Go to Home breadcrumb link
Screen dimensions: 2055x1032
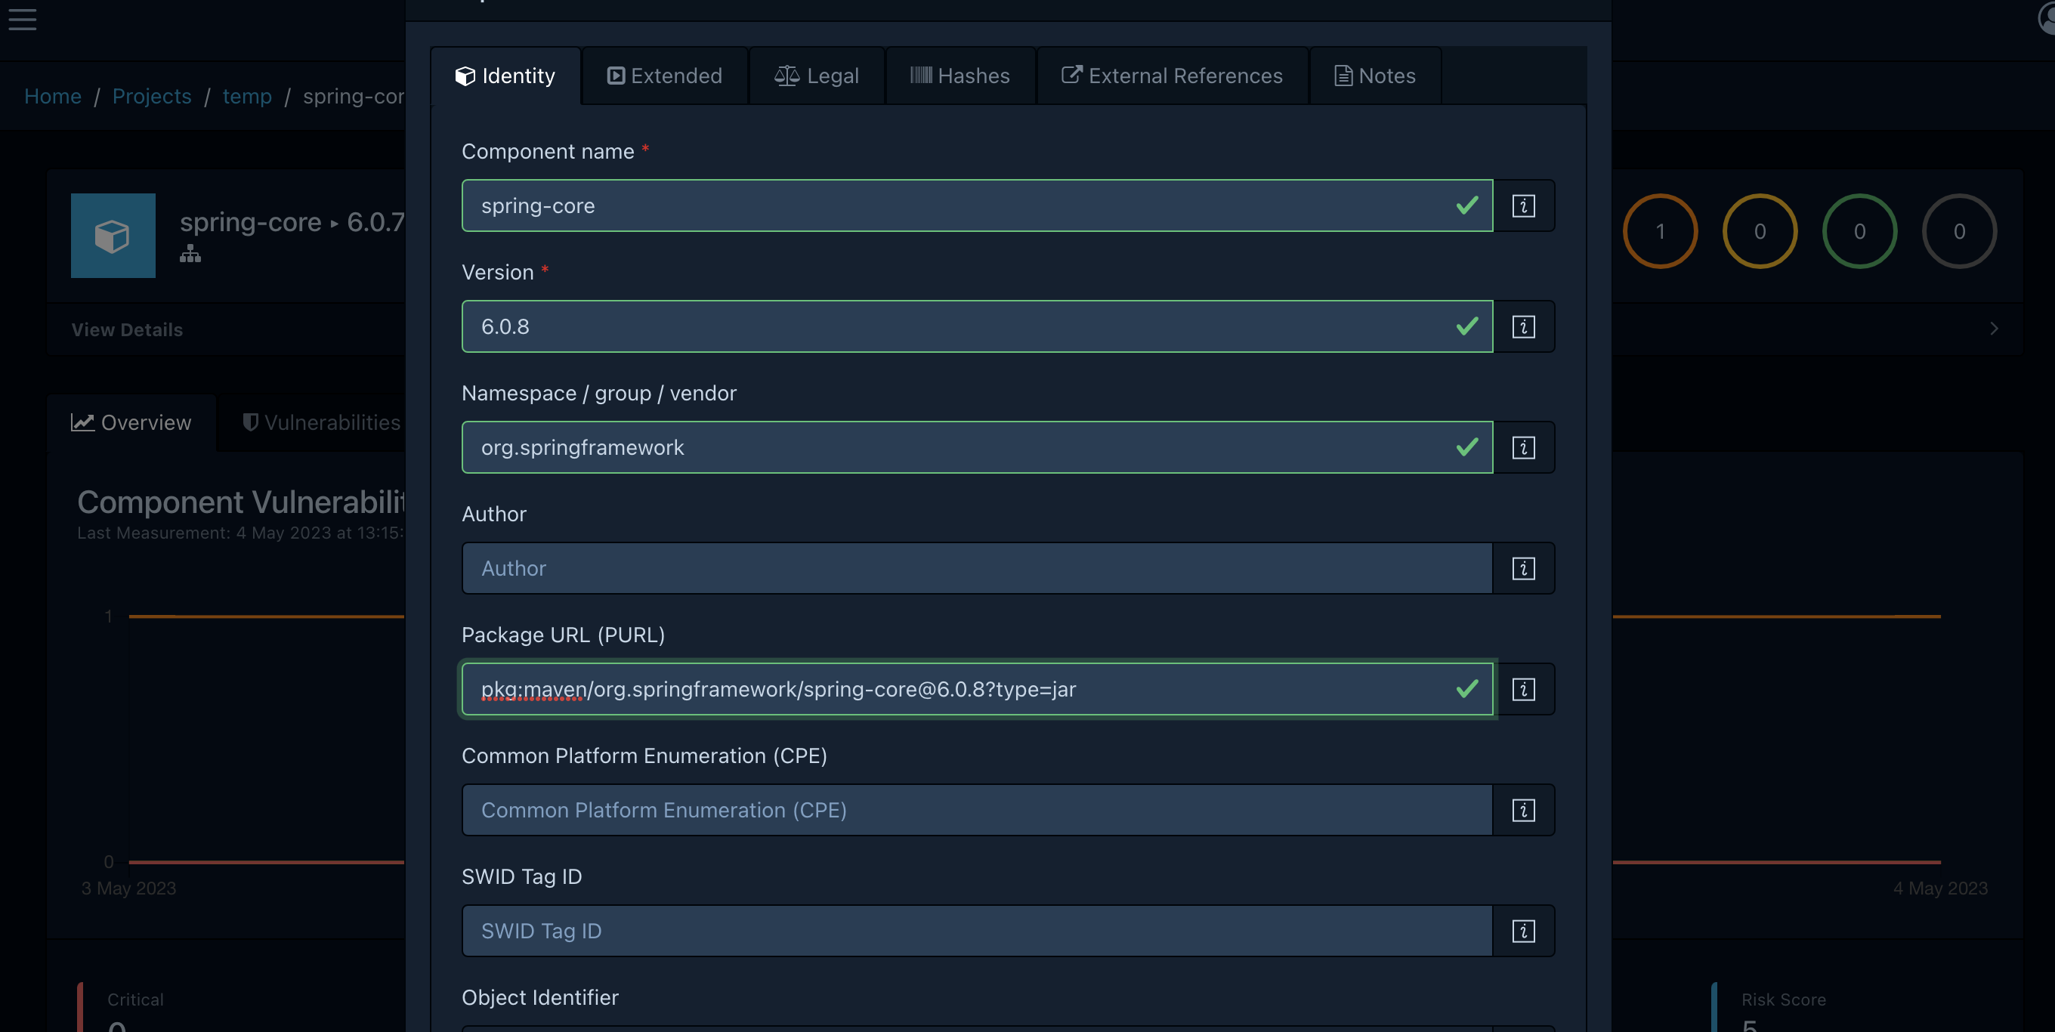click(x=53, y=97)
